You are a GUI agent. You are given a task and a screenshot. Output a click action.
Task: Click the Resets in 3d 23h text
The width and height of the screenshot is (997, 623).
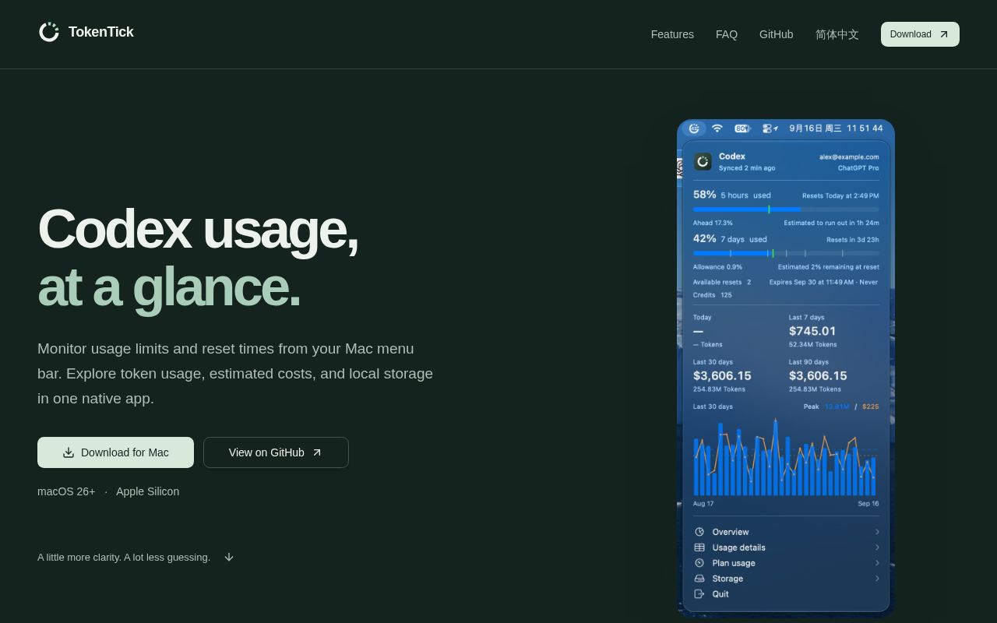(853, 240)
